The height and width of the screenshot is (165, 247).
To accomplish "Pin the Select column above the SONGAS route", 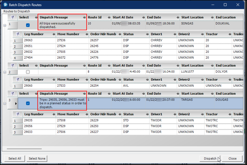I will point(36,18).
